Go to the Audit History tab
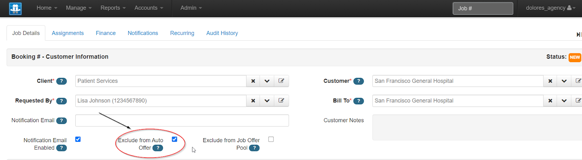The image size is (582, 160). tap(222, 33)
